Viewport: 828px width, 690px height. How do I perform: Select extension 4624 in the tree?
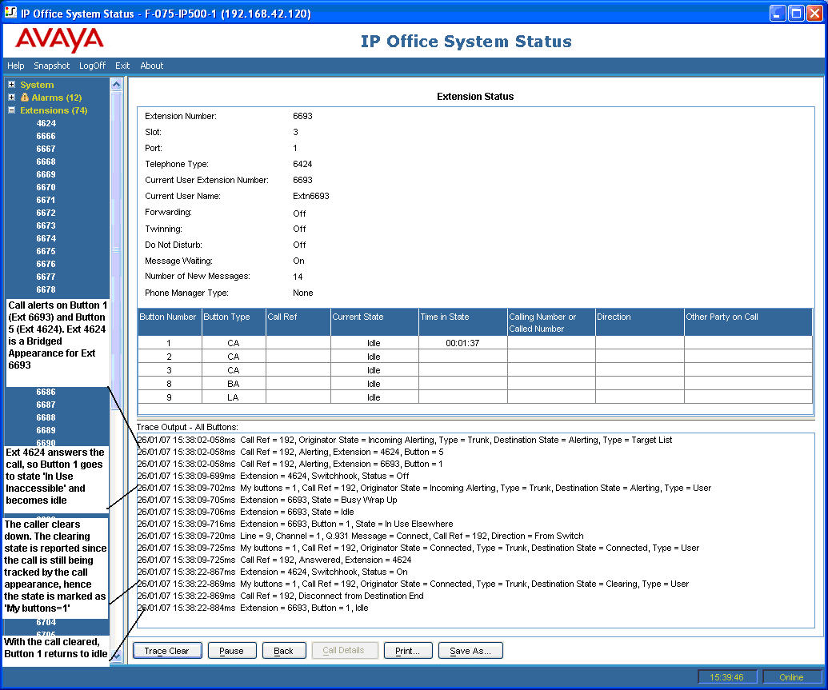[46, 123]
